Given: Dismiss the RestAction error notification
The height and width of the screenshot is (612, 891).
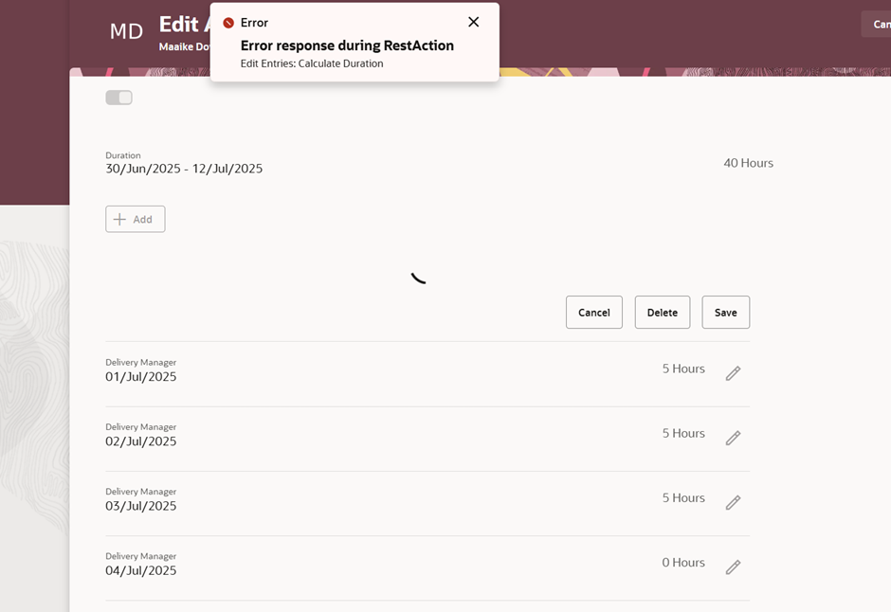Looking at the screenshot, I should [x=474, y=21].
